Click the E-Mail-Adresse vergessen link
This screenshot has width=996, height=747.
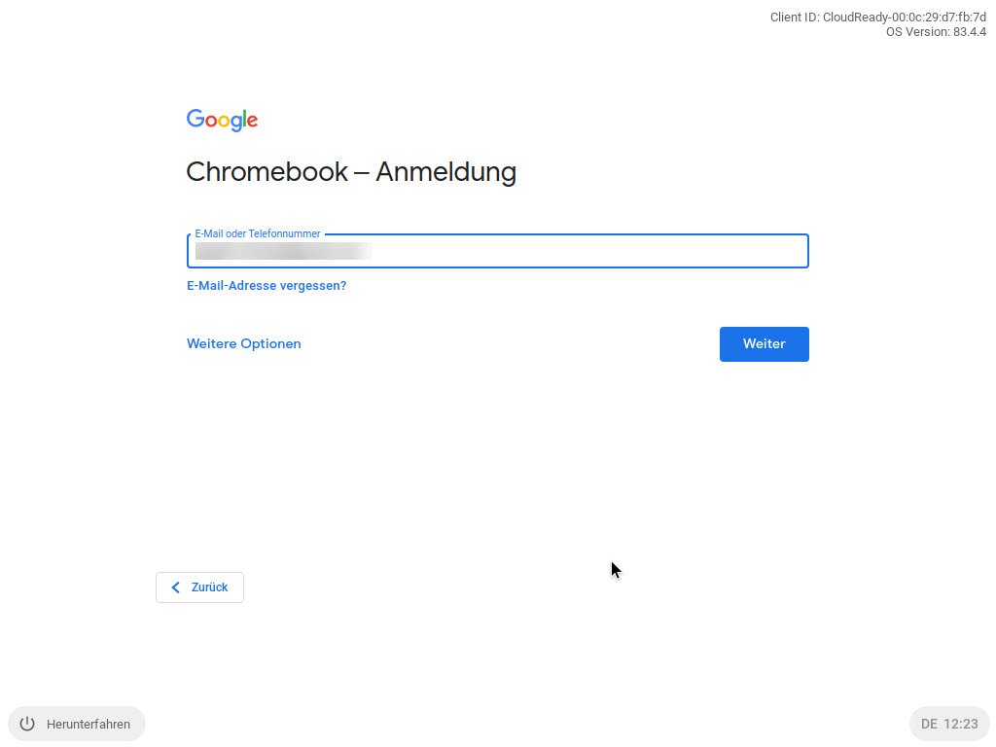pos(266,285)
